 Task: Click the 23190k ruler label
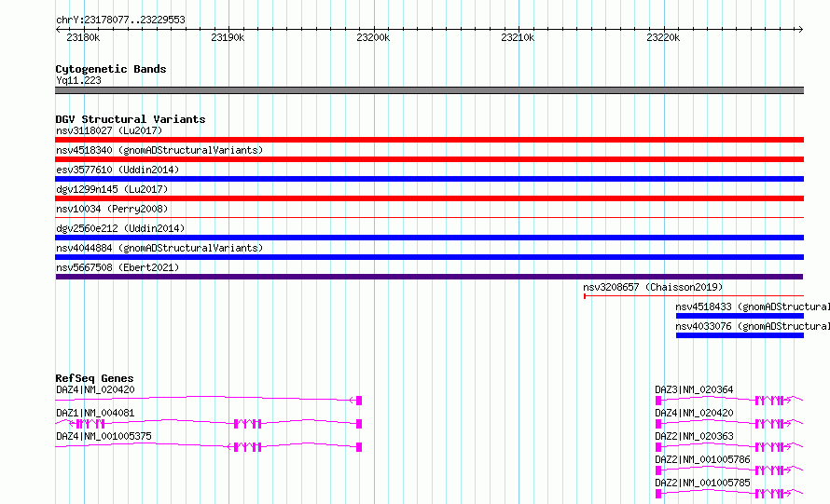(x=228, y=37)
